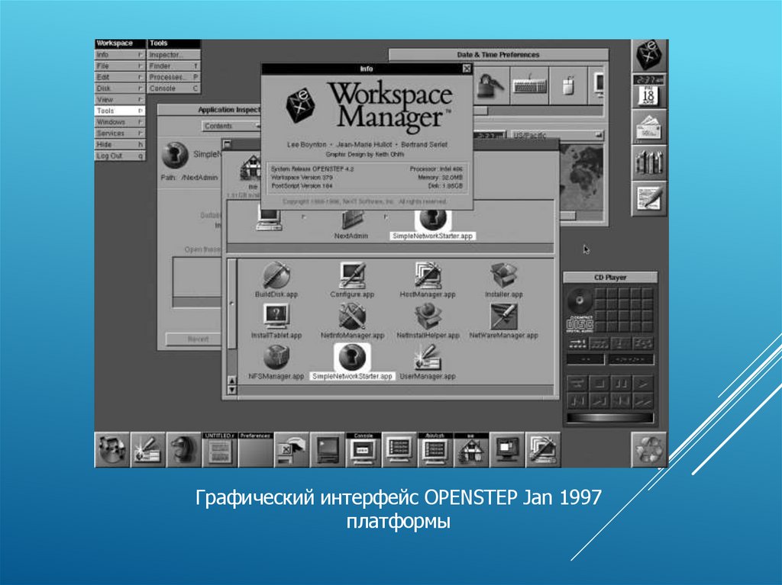
Task: Open the File submenu
Action: pyautogui.click(x=120, y=66)
